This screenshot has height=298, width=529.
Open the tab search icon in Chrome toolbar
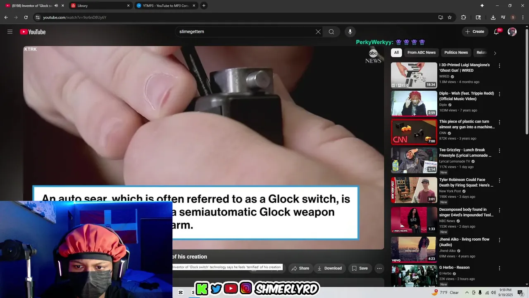(x=478, y=17)
